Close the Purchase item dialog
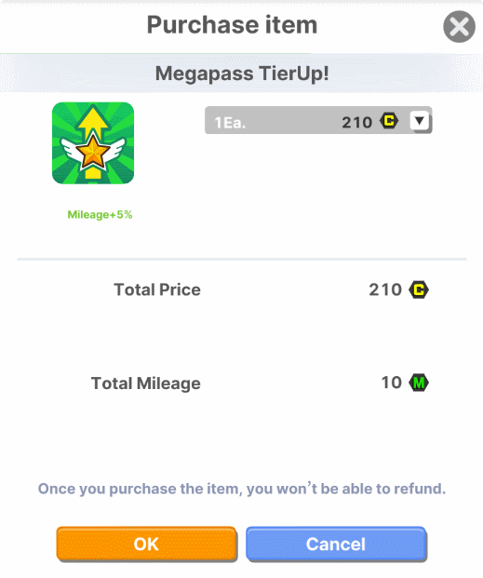 pos(459,27)
